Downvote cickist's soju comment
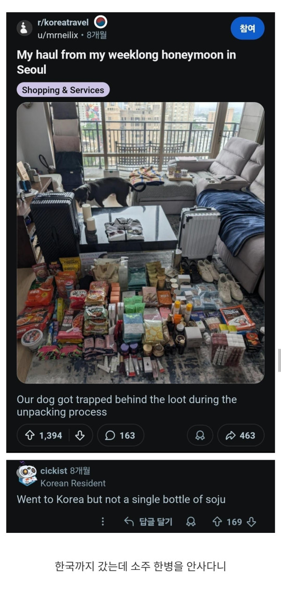The height and width of the screenshot is (591, 281). (251, 522)
